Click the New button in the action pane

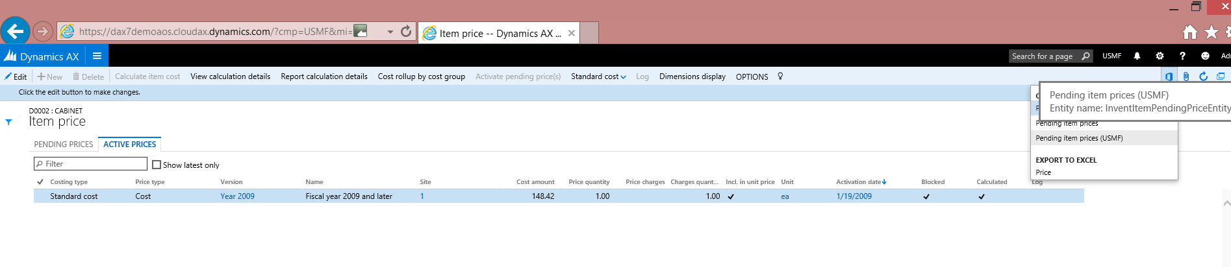(x=50, y=76)
